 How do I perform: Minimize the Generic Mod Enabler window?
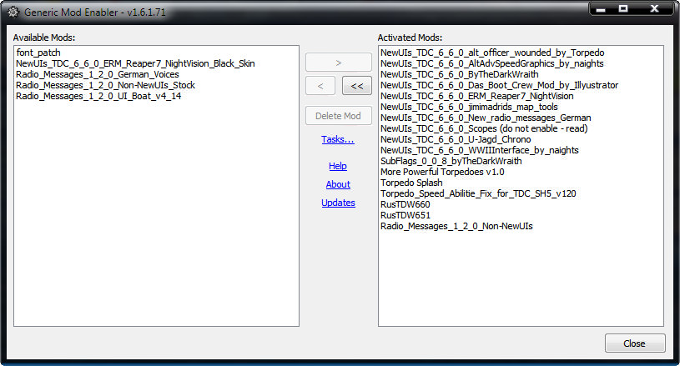pos(601,8)
